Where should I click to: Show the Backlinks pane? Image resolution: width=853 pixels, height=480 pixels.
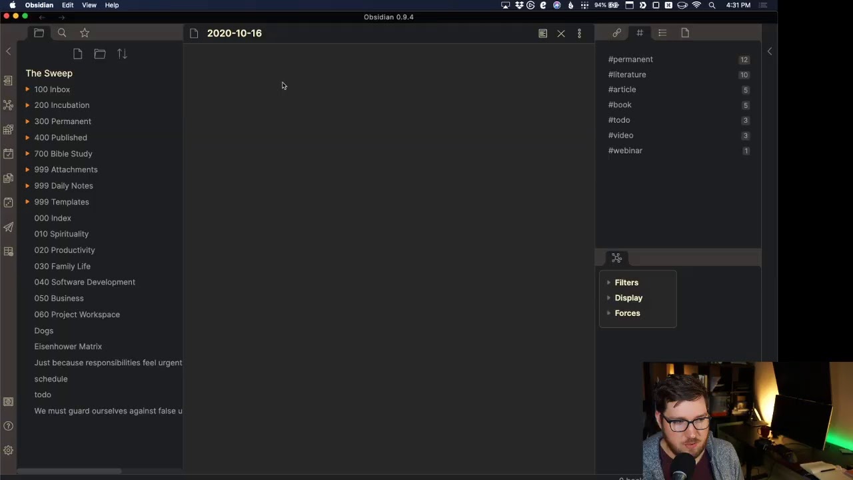(x=617, y=33)
